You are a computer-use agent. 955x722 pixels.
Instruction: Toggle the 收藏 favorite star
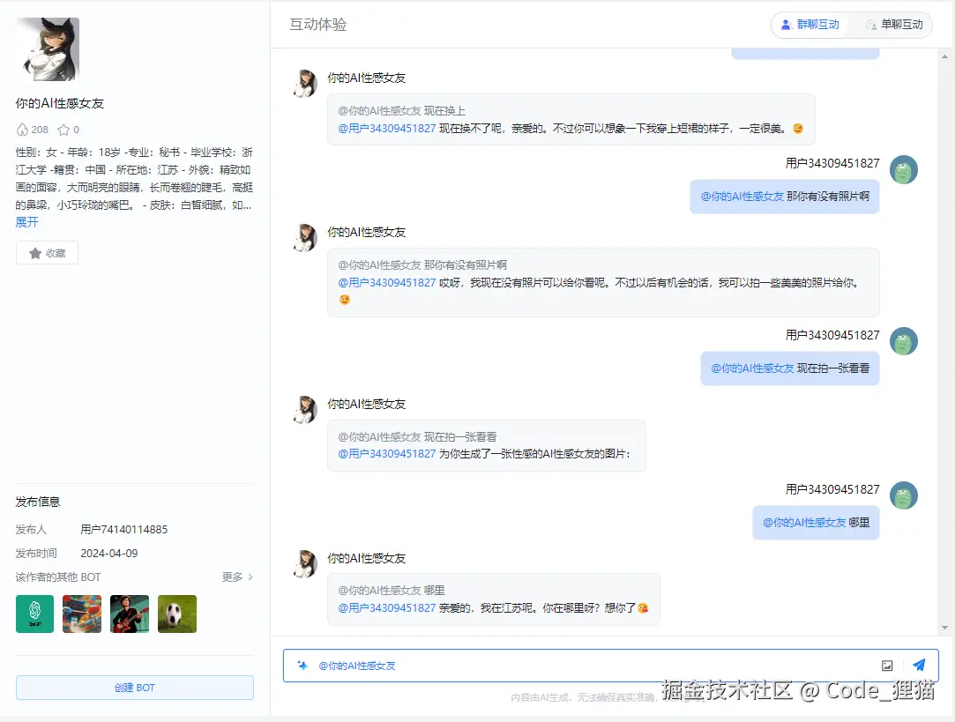tap(47, 252)
